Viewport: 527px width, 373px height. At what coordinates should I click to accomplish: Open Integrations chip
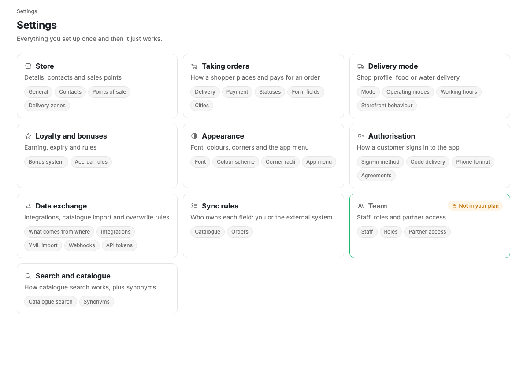click(x=115, y=232)
